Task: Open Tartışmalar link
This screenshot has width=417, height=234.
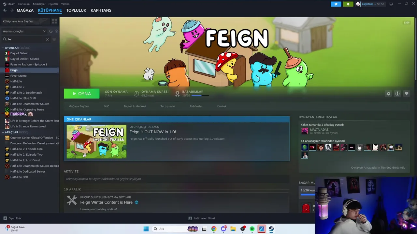Action: (168, 106)
